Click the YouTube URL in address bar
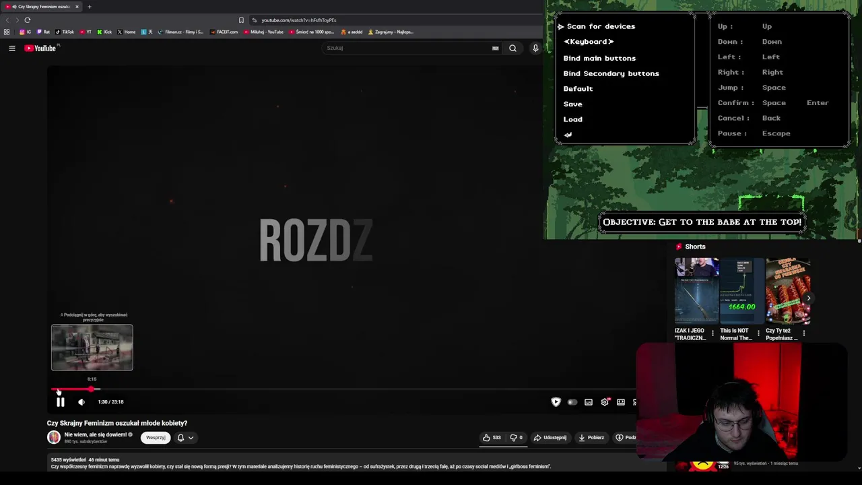Image resolution: width=862 pixels, height=485 pixels. coord(298,20)
